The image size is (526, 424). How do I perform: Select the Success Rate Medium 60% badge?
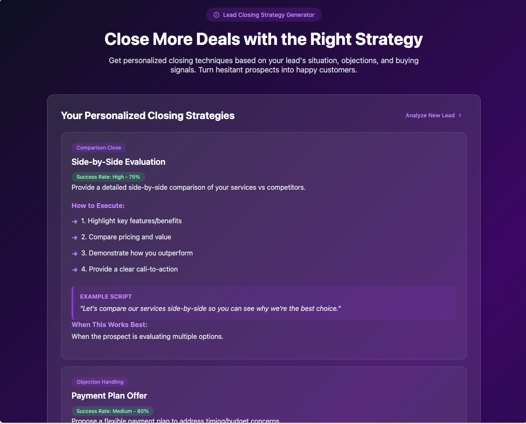(113, 411)
